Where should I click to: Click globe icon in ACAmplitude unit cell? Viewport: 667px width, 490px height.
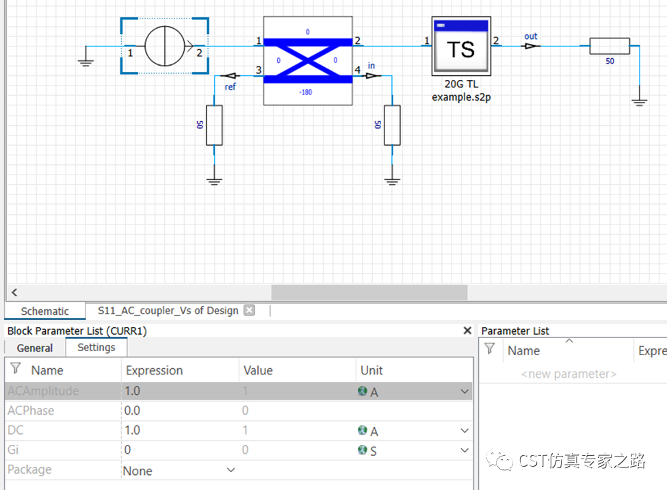pos(363,391)
